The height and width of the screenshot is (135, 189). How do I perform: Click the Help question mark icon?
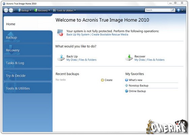[x=179, y=10]
